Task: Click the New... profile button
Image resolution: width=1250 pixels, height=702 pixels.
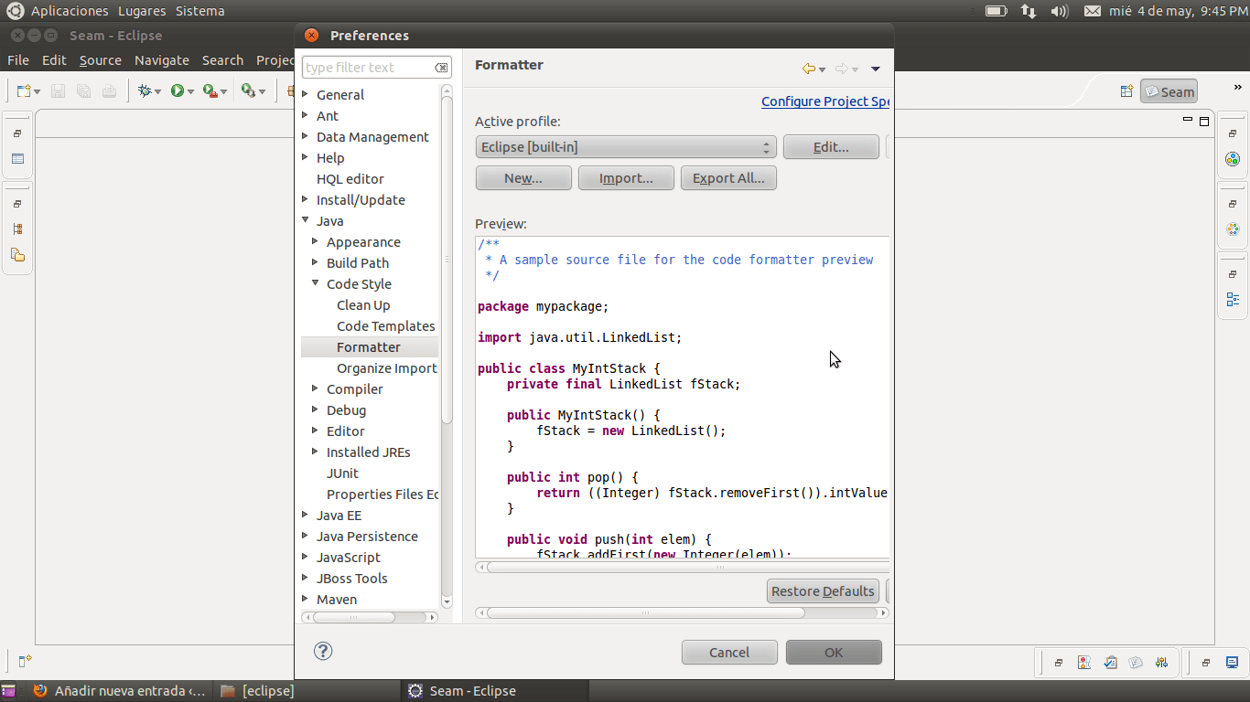Action: [523, 178]
